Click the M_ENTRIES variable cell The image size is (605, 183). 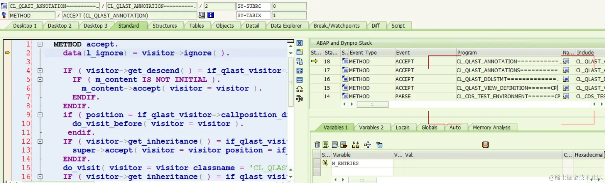[x=362, y=163]
